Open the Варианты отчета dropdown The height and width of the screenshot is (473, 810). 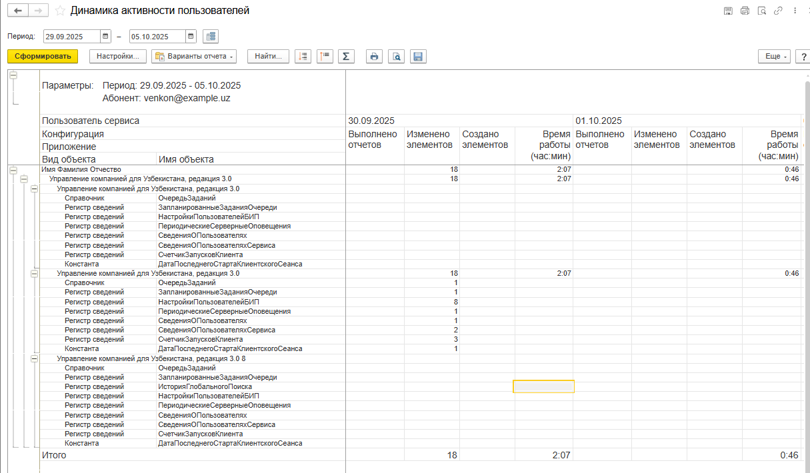(194, 57)
